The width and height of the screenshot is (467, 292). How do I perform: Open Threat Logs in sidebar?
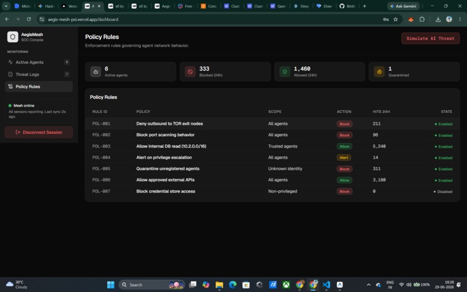(39, 74)
